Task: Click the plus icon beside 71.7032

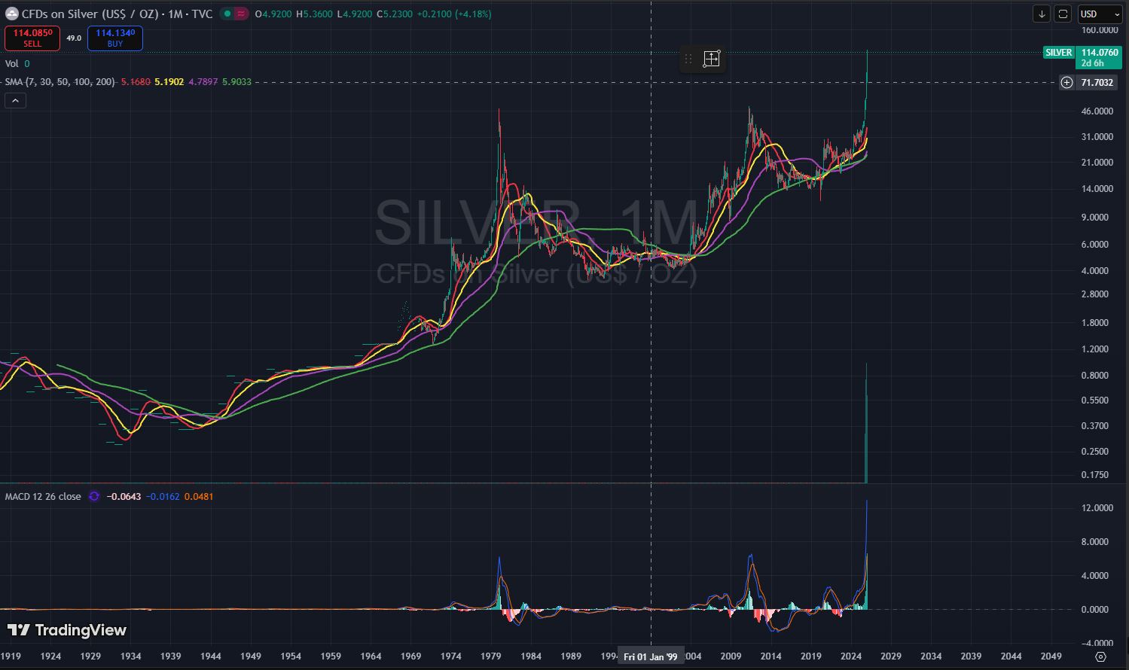Action: [x=1066, y=82]
